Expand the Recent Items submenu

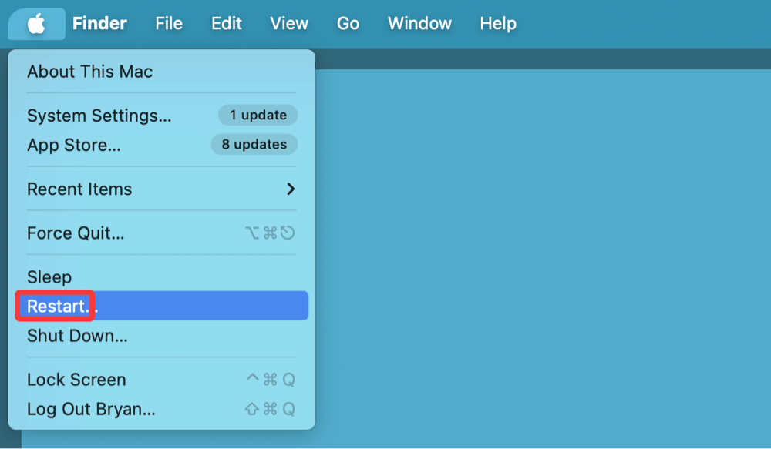click(79, 189)
